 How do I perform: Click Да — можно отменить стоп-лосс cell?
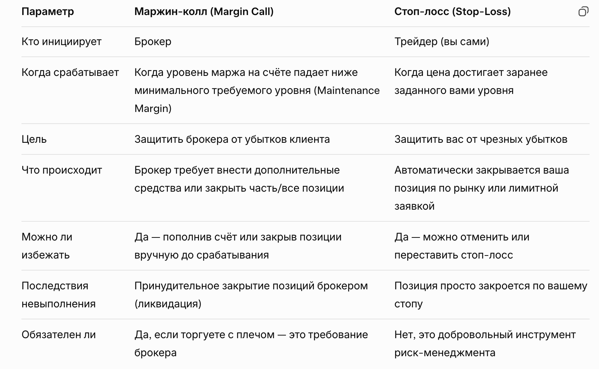(x=461, y=246)
